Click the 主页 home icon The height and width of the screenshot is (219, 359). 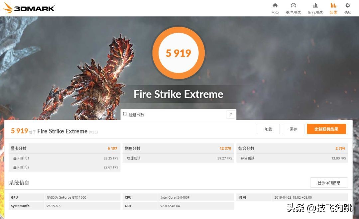pyautogui.click(x=275, y=6)
